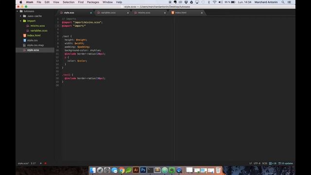Viewport: 311px width, 175px height.
Task: Open Finder from the dock
Action: click(93, 170)
